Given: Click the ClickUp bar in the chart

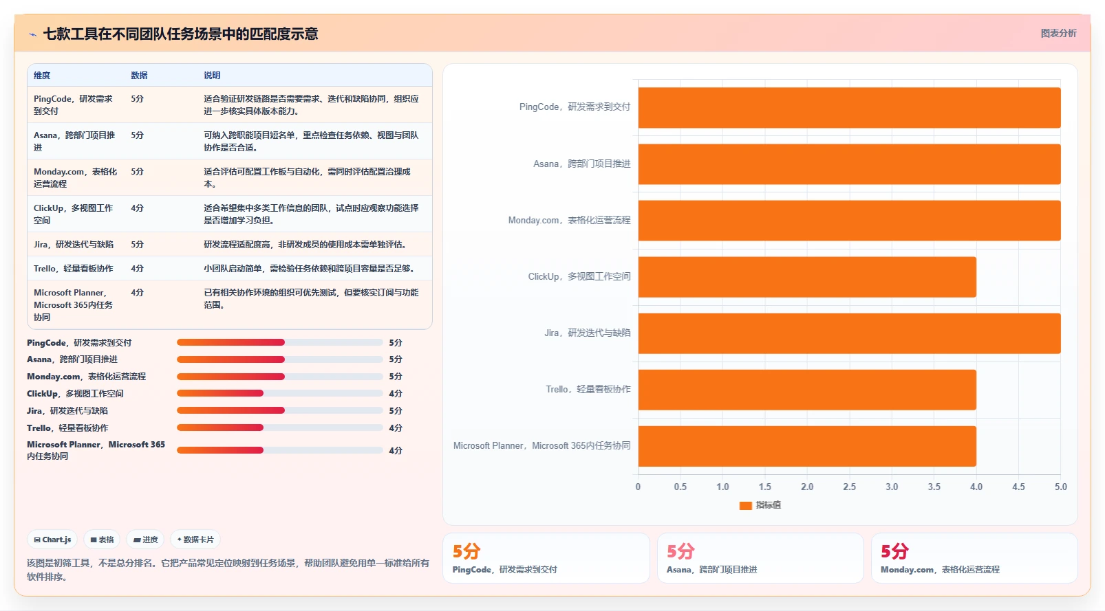Looking at the screenshot, I should click(x=807, y=277).
